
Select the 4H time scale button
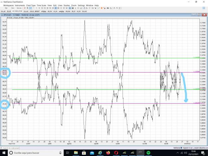click(56, 8)
